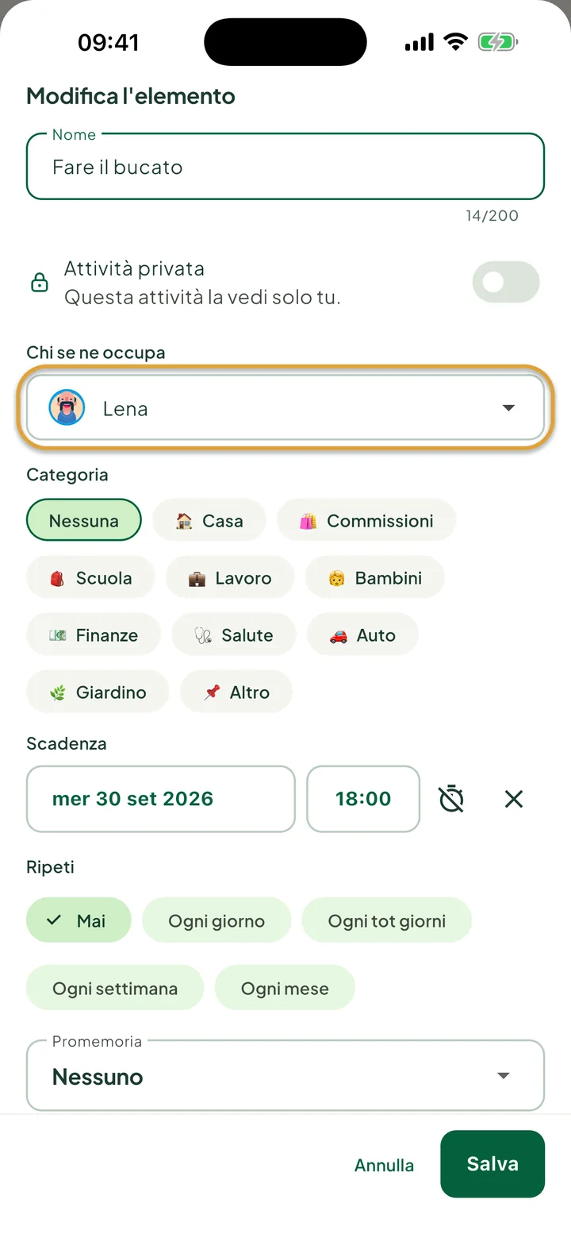Tap Lena's avatar picture
The image size is (571, 1242).
coord(67,408)
